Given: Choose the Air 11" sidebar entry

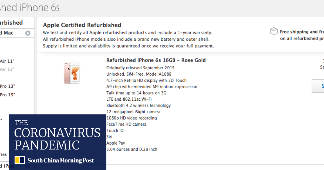Looking at the screenshot, I should pos(7,61).
